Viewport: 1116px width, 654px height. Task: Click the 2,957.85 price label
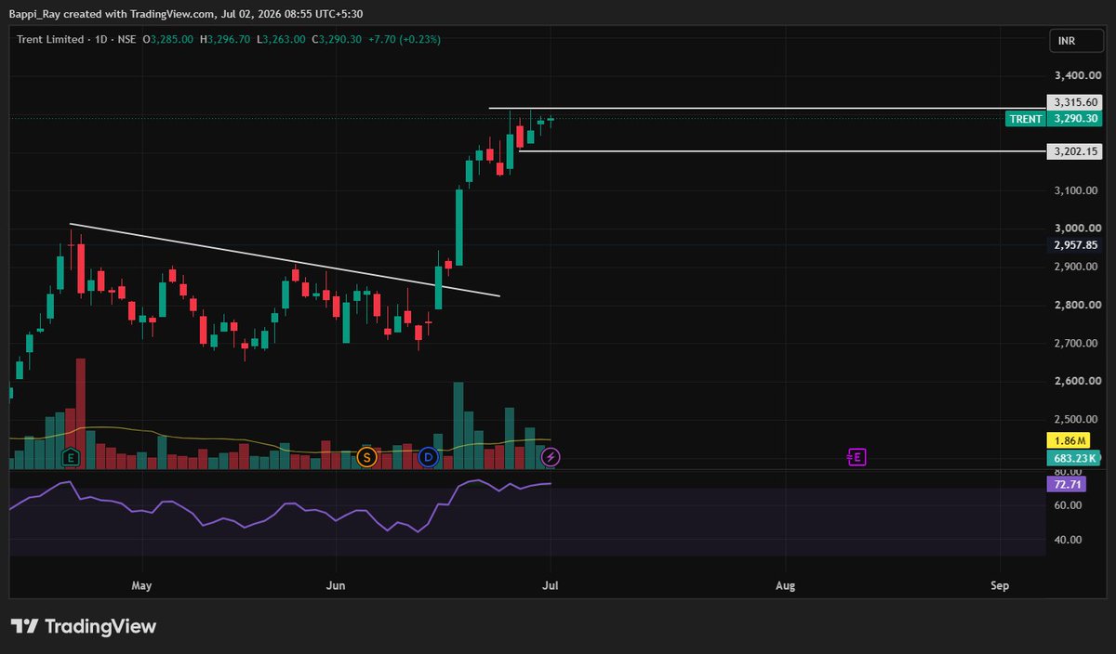(1076, 245)
